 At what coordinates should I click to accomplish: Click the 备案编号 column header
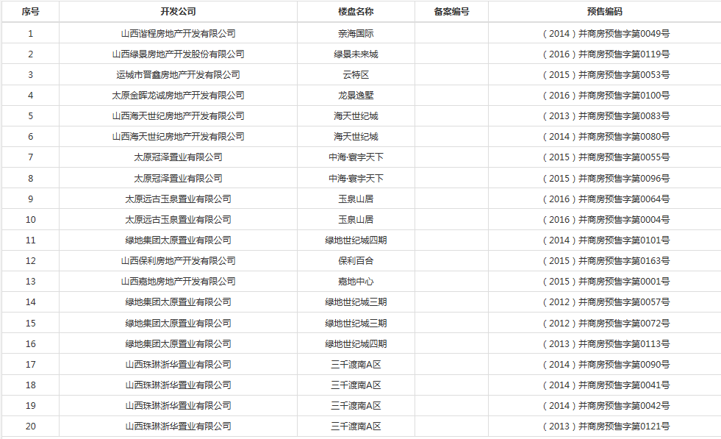tap(451, 12)
